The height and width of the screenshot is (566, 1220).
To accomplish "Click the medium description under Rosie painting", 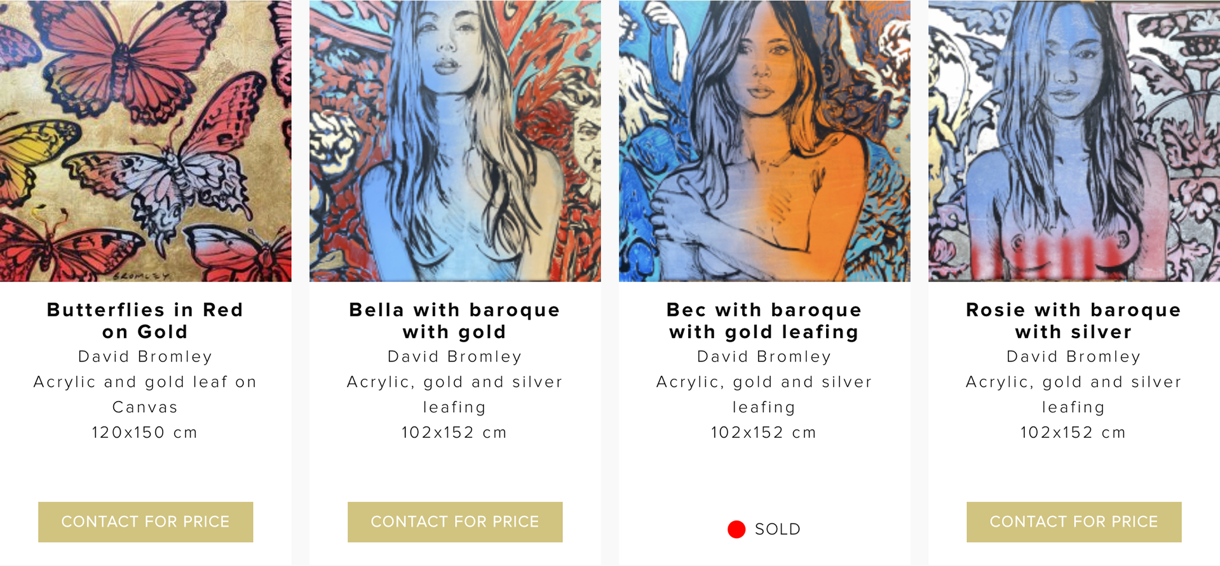I will [1074, 394].
